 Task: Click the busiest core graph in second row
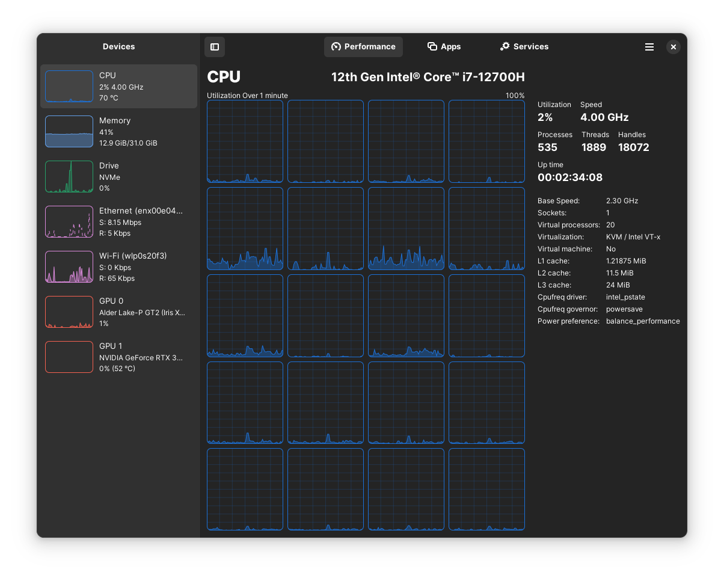[406, 229]
